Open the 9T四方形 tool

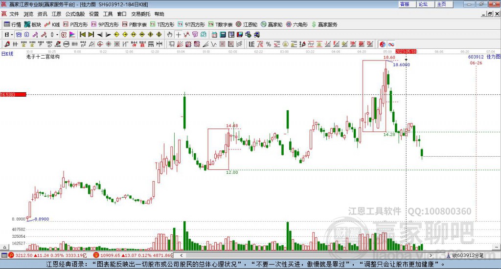coord(191,24)
